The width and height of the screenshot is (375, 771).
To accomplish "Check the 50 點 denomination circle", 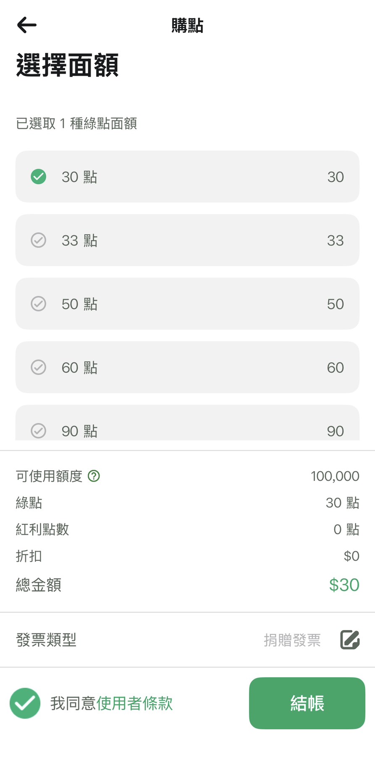I will point(39,304).
